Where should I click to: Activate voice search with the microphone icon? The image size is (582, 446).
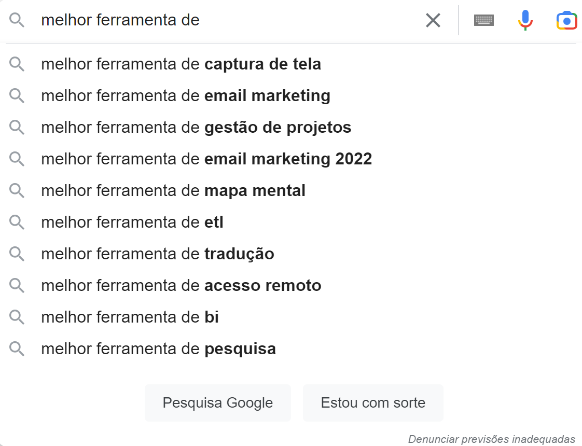tap(525, 20)
